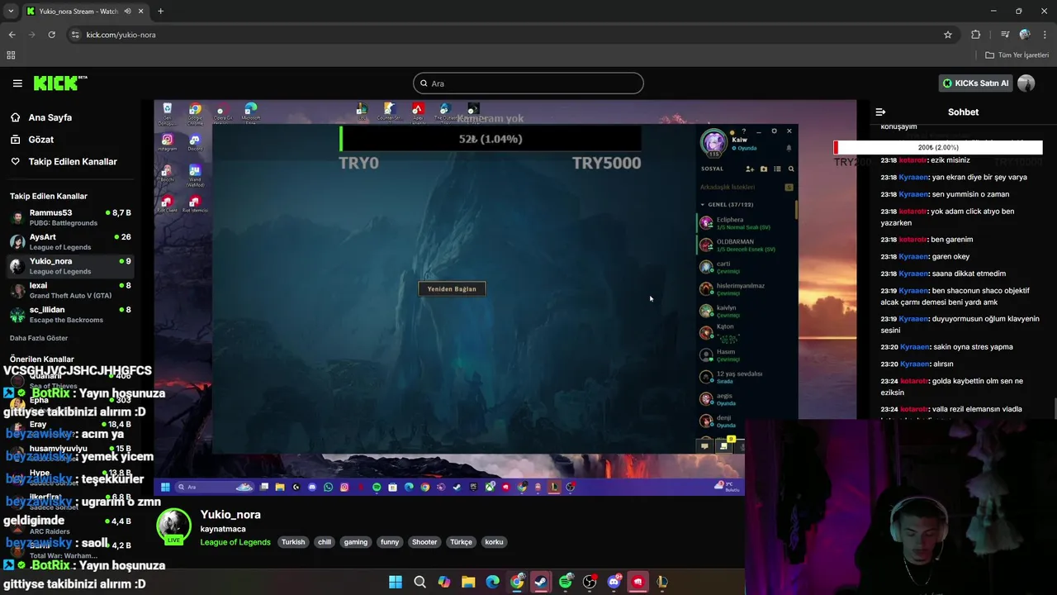The height and width of the screenshot is (595, 1057).
Task: Open Takip Edilen Kanallar page
Action: tap(72, 162)
